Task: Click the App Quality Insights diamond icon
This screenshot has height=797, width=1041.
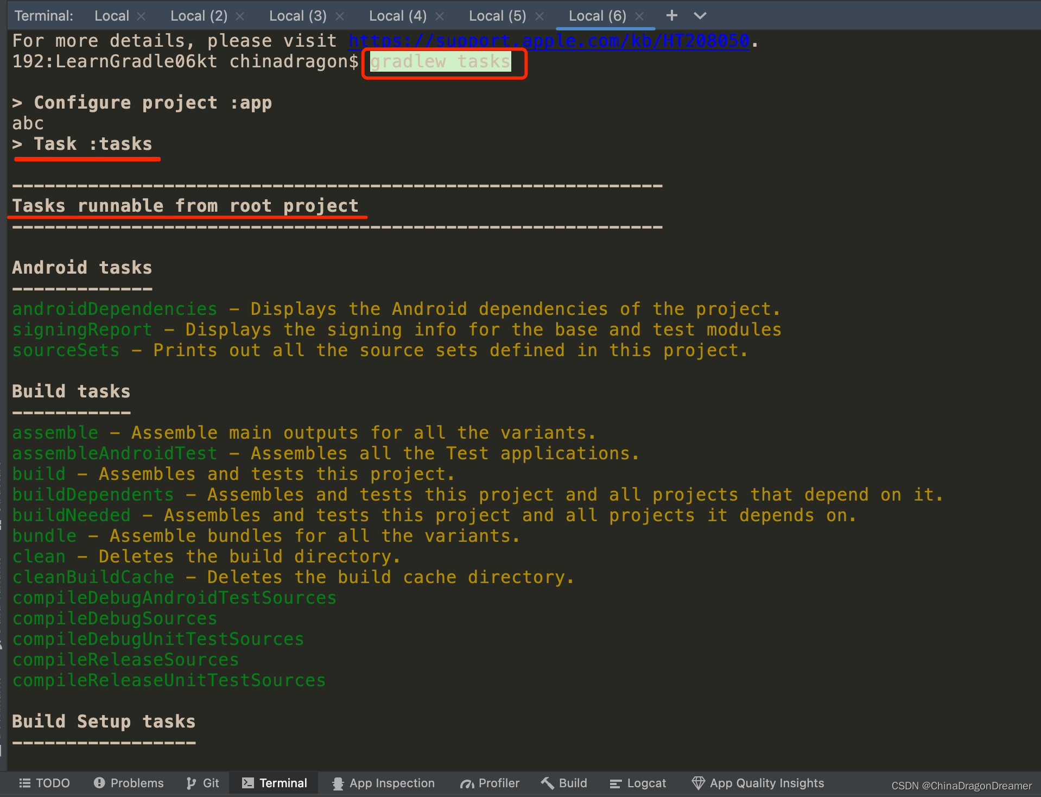Action: (x=698, y=783)
